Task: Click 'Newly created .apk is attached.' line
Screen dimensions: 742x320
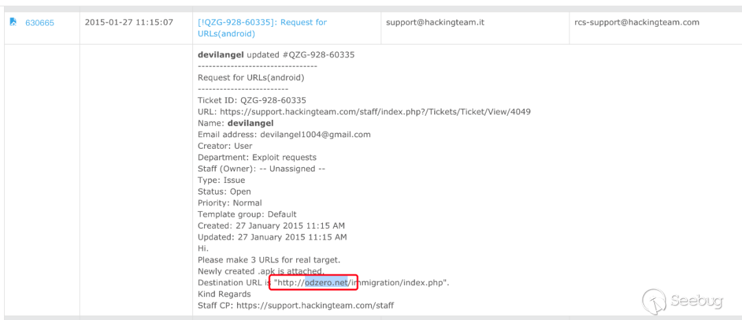Action: pos(261,271)
